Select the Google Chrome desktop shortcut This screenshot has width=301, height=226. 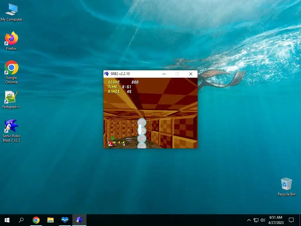pyautogui.click(x=11, y=72)
